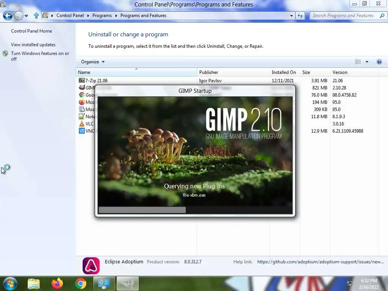Open File Explorer from taskbar
Image resolution: width=388 pixels, height=291 pixels.
(x=34, y=283)
